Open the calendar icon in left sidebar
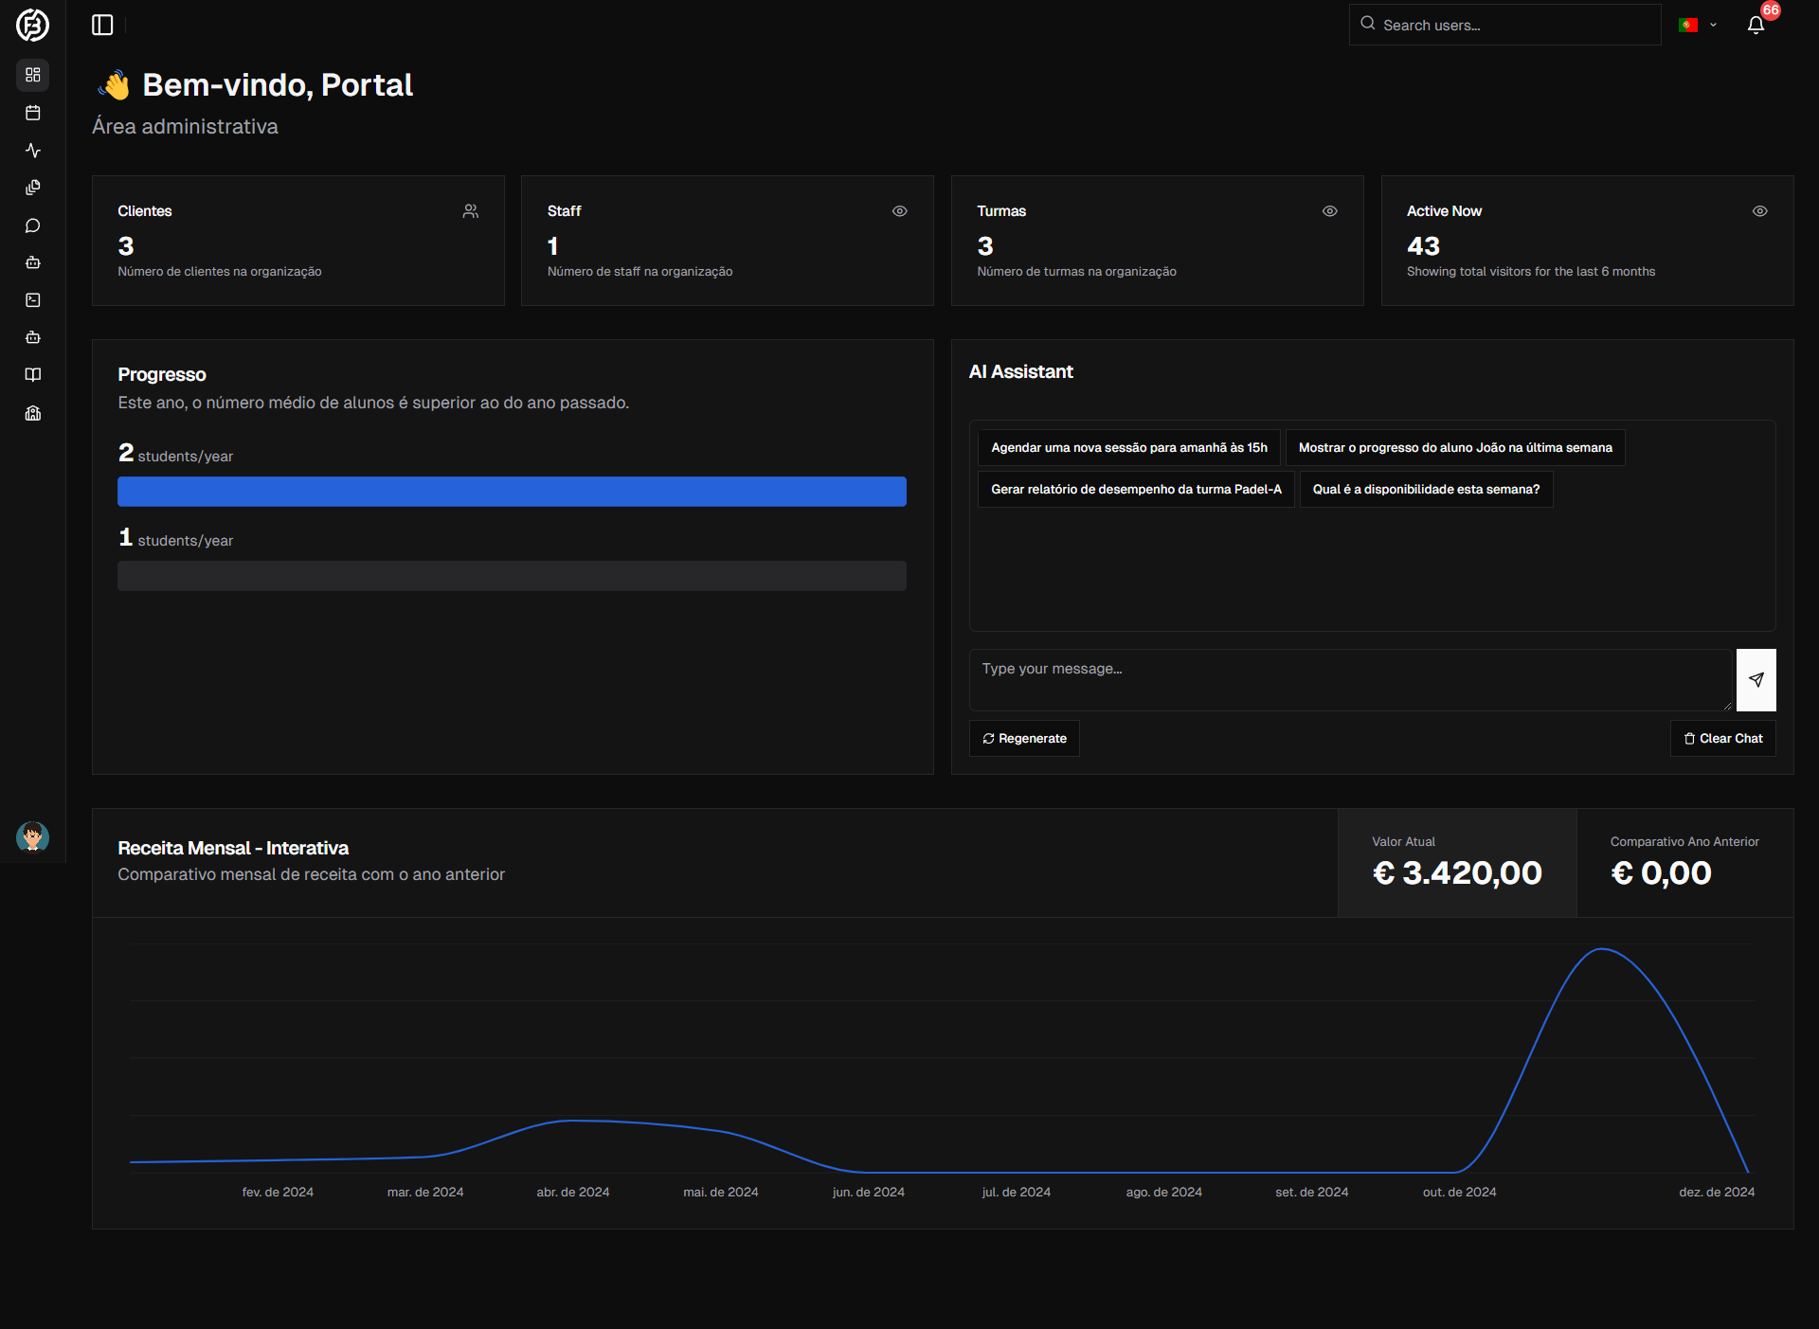The image size is (1819, 1329). click(34, 110)
